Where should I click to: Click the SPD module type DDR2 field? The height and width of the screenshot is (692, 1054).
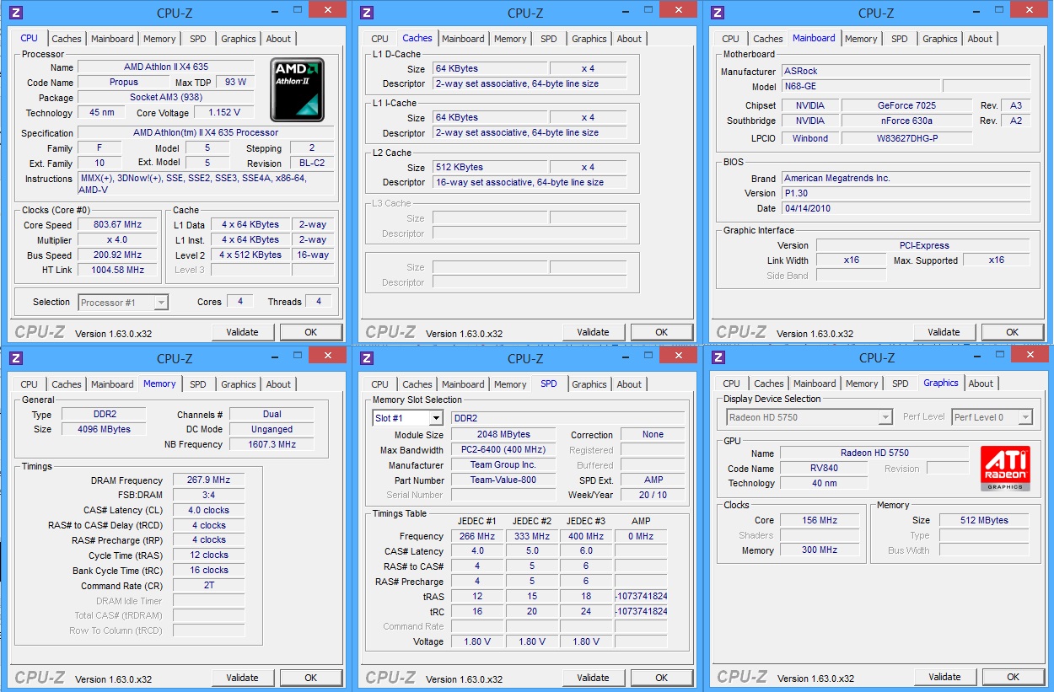click(568, 418)
